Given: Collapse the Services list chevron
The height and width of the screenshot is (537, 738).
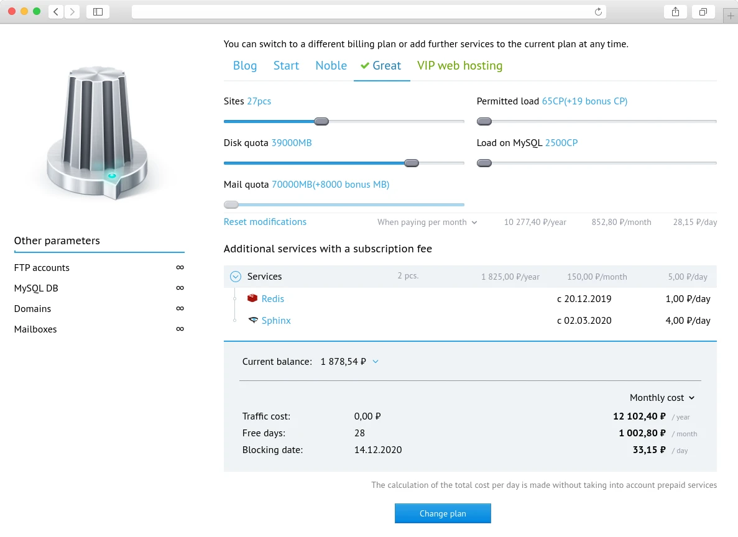Looking at the screenshot, I should (236, 277).
